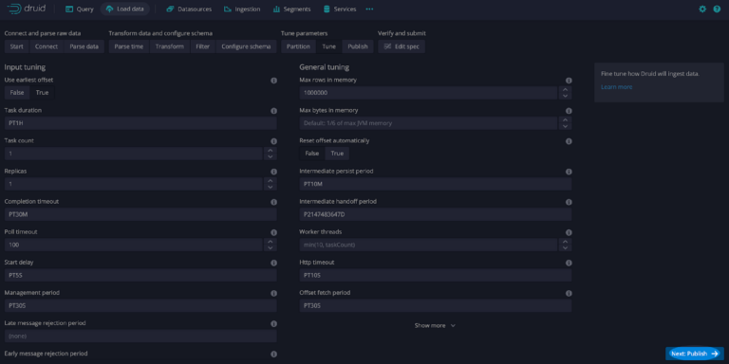Screen dimensions: 729x364
Task: Show info for Use earliest offset
Action: pyautogui.click(x=273, y=81)
